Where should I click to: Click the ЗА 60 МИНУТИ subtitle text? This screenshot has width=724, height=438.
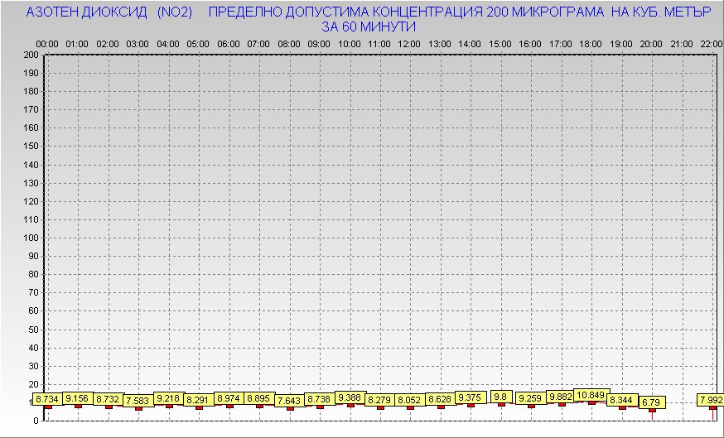click(x=368, y=26)
